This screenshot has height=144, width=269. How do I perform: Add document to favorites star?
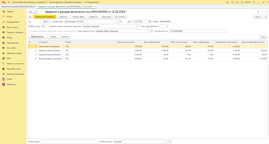tap(42, 12)
